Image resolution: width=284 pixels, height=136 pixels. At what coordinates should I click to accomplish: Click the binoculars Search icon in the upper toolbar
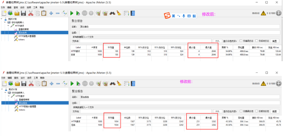(112, 13)
